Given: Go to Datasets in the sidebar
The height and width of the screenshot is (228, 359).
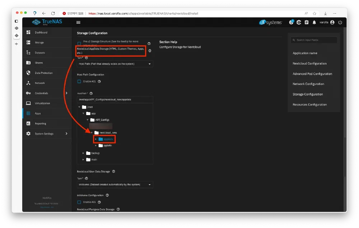Looking at the screenshot, I should click(x=40, y=53).
